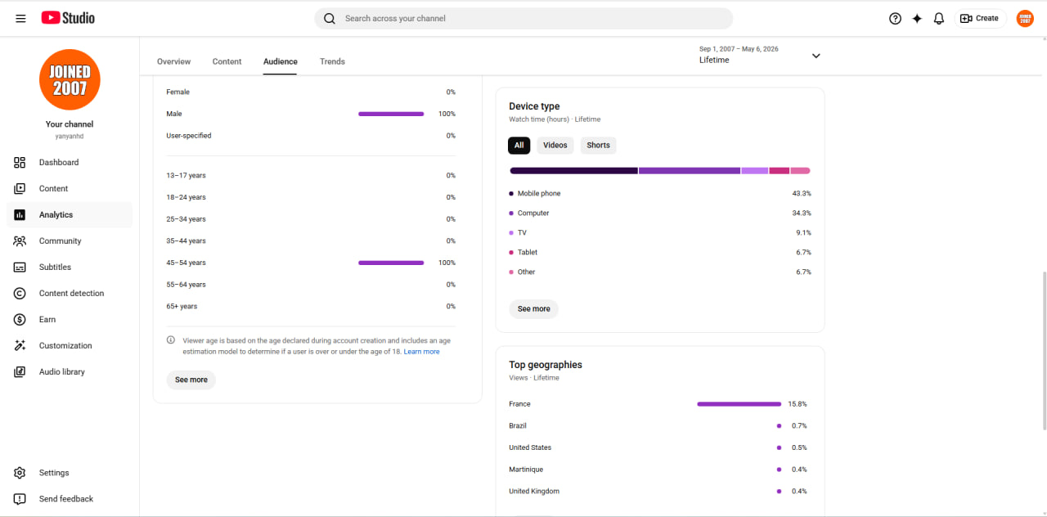
Task: Select the Videos device type filter
Action: 555,145
